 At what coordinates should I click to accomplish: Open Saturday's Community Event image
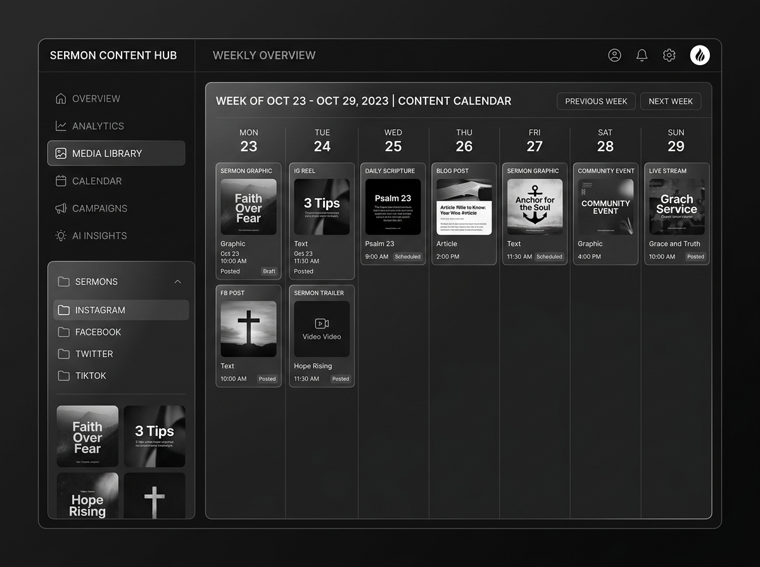pos(605,207)
